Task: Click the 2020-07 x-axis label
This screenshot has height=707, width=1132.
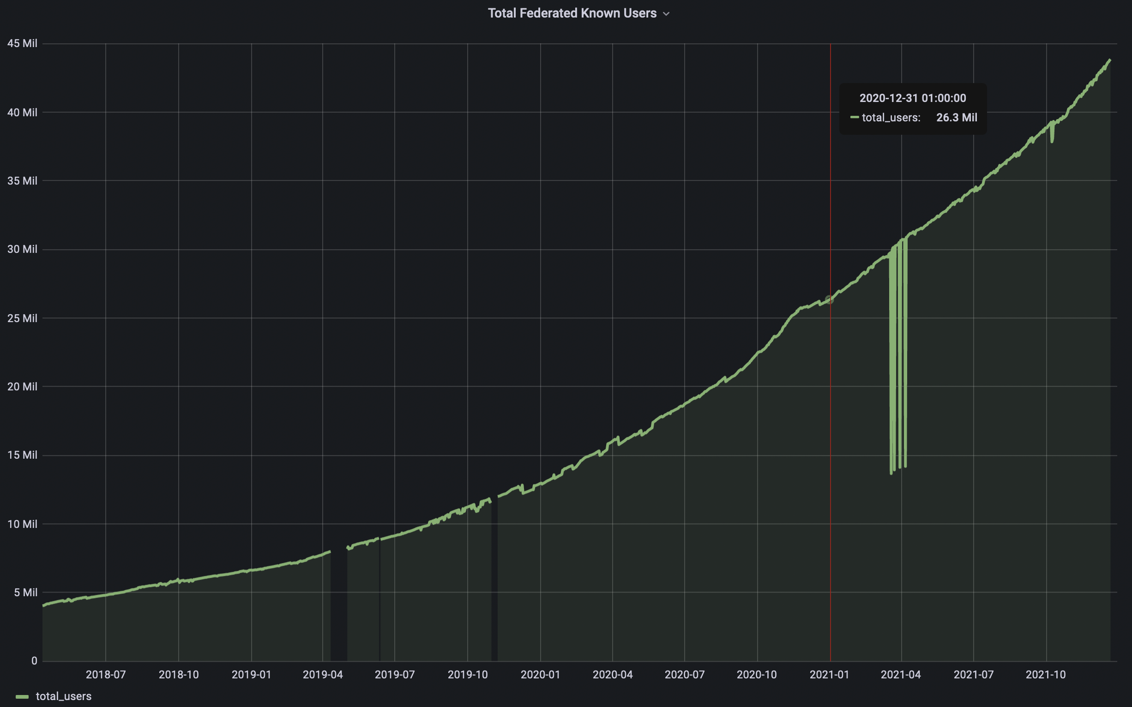Action: pos(685,675)
